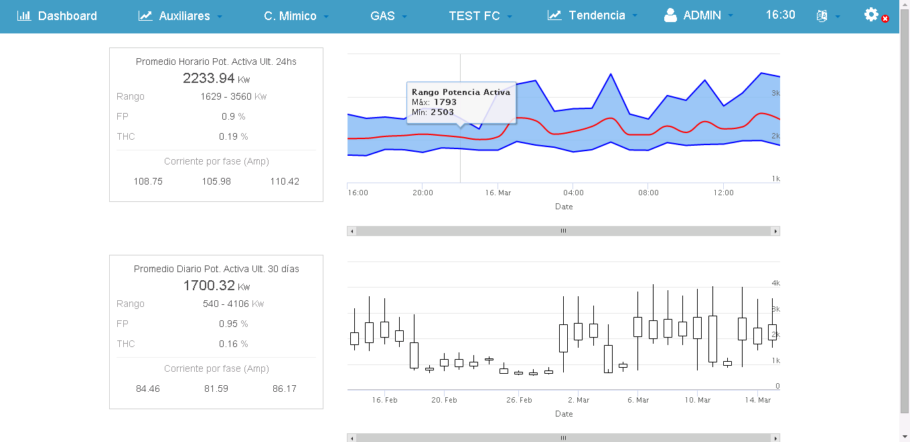The image size is (910, 442).
Task: Click the Tendencia trend chart icon
Action: 554,15
